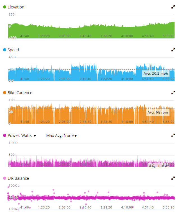Enlarge the Power chart using expand icon
The height and width of the screenshot is (213, 181).
coord(173,136)
